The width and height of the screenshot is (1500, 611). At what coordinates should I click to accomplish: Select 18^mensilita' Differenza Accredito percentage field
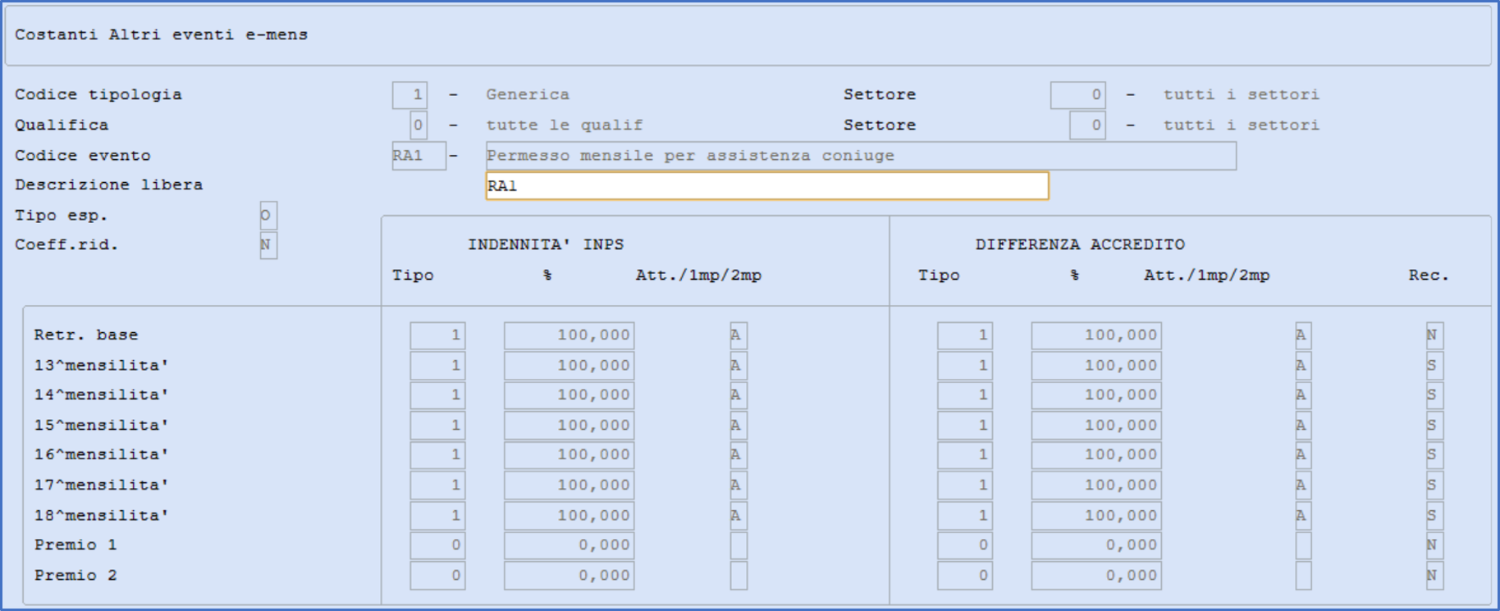[1096, 516]
